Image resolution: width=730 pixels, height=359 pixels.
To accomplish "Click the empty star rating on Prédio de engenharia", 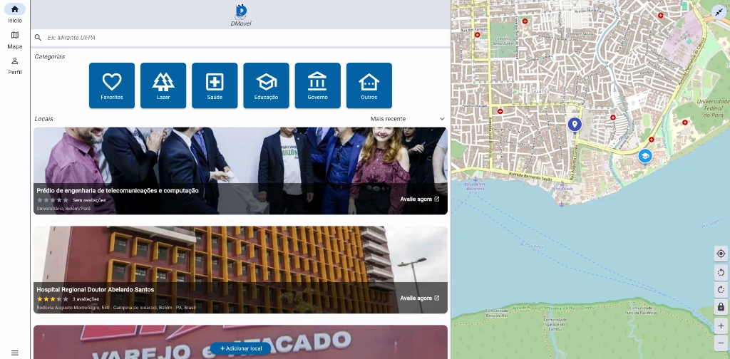I will click(x=53, y=200).
